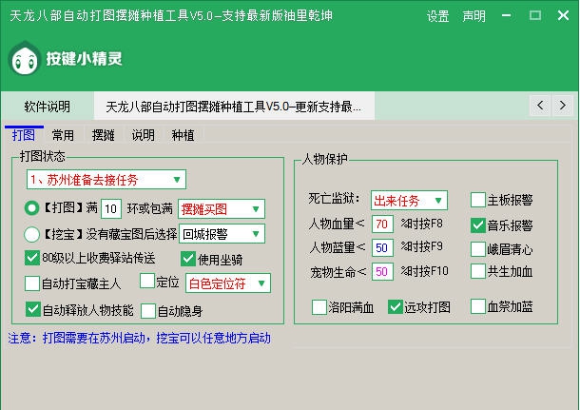
Task: Expand the 摆摊买图 dropdown
Action: coord(222,209)
